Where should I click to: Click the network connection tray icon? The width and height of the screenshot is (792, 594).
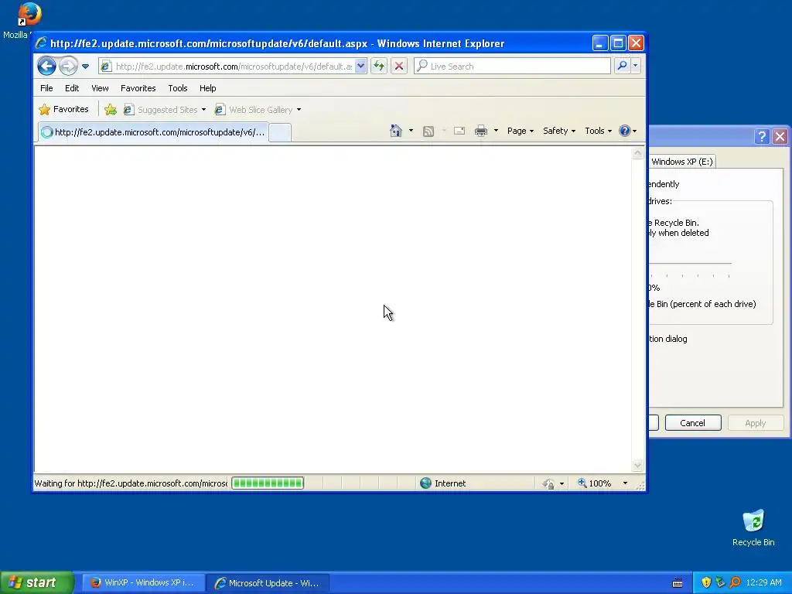pyautogui.click(x=720, y=583)
